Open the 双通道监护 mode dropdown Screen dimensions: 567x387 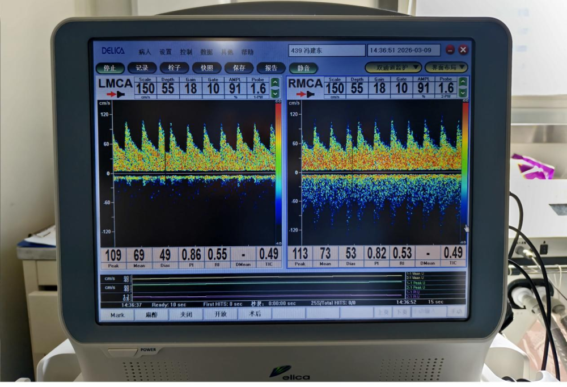393,68
